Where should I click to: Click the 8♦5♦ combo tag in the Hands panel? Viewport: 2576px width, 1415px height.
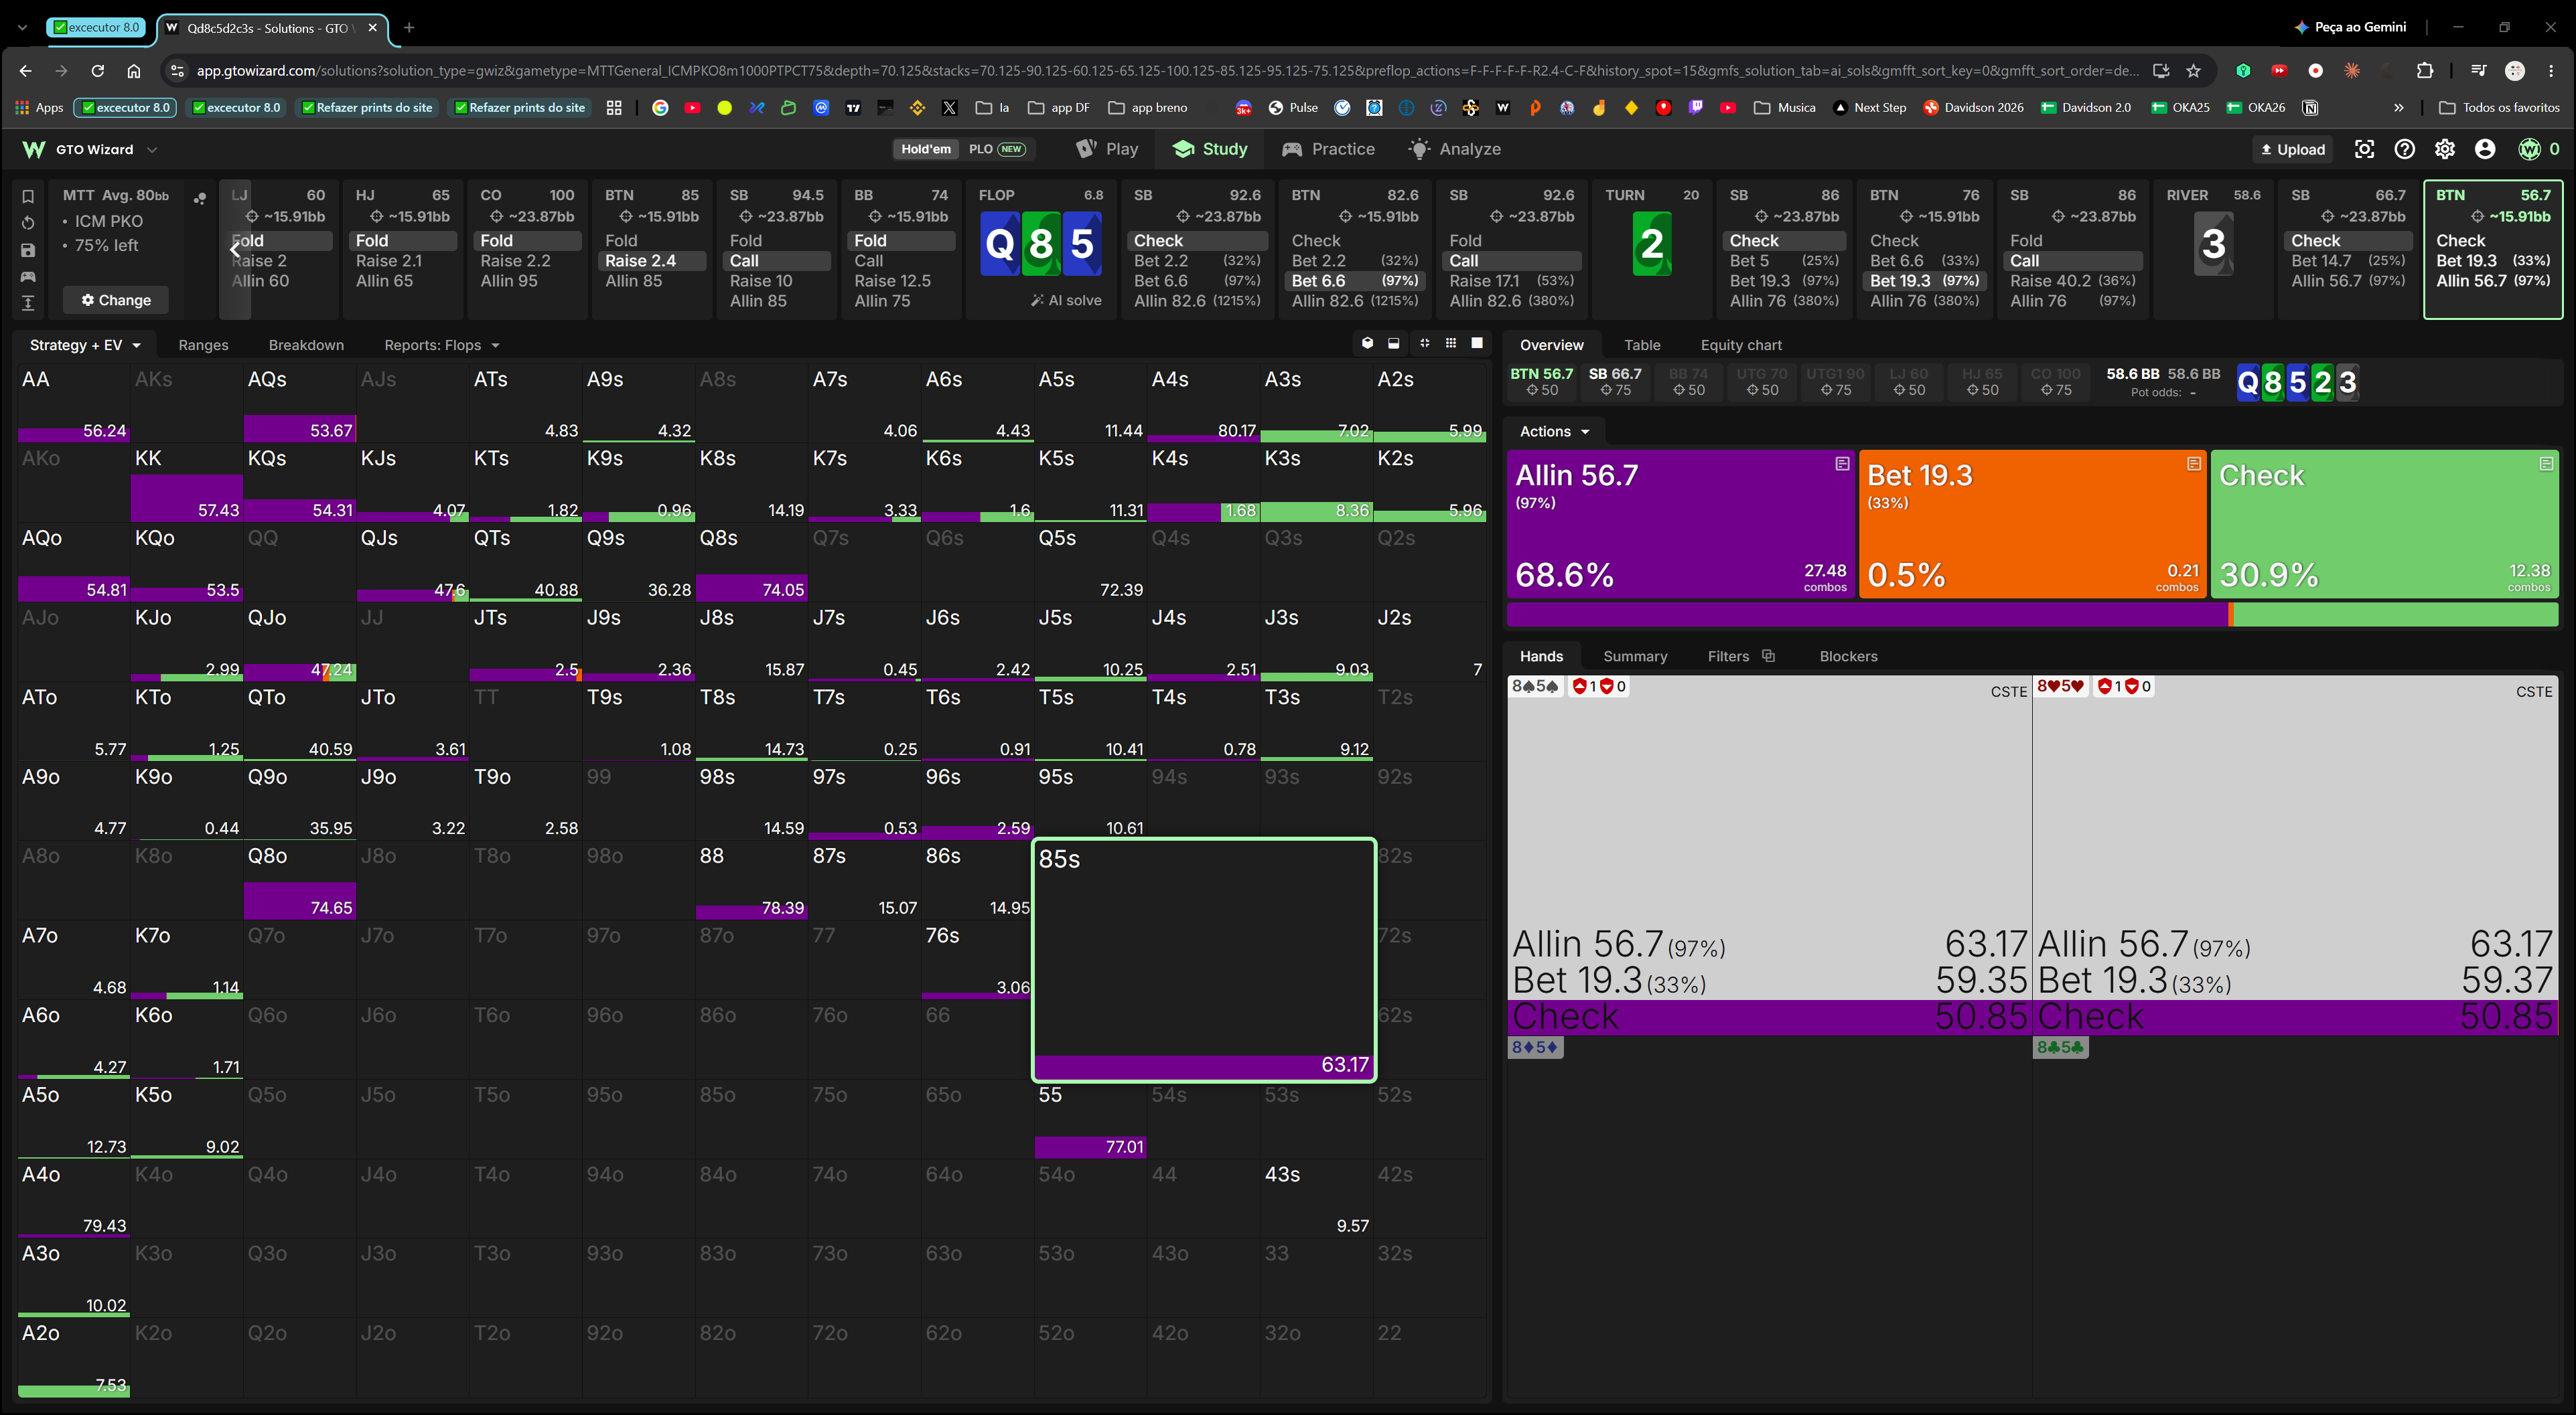1535,1048
